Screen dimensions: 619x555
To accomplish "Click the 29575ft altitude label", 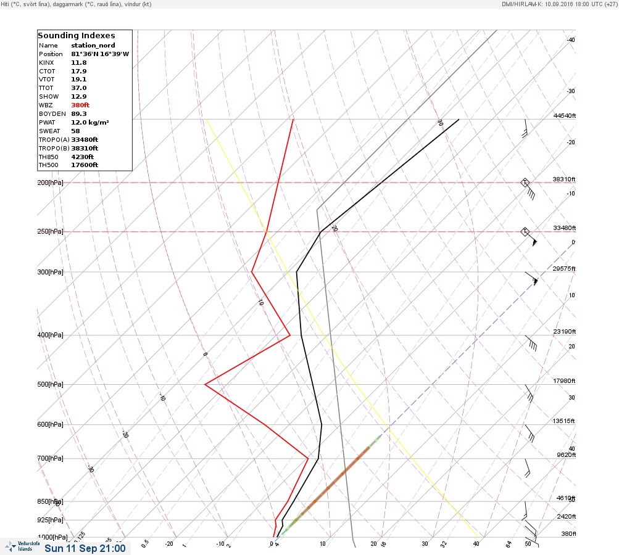I will tap(564, 269).
